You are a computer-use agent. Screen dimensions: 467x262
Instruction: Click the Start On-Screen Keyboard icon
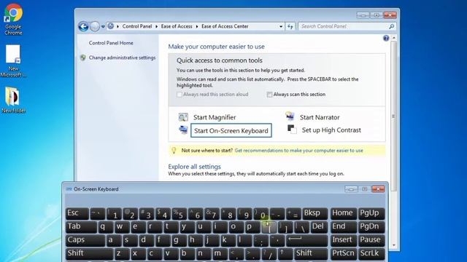pyautogui.click(x=183, y=130)
